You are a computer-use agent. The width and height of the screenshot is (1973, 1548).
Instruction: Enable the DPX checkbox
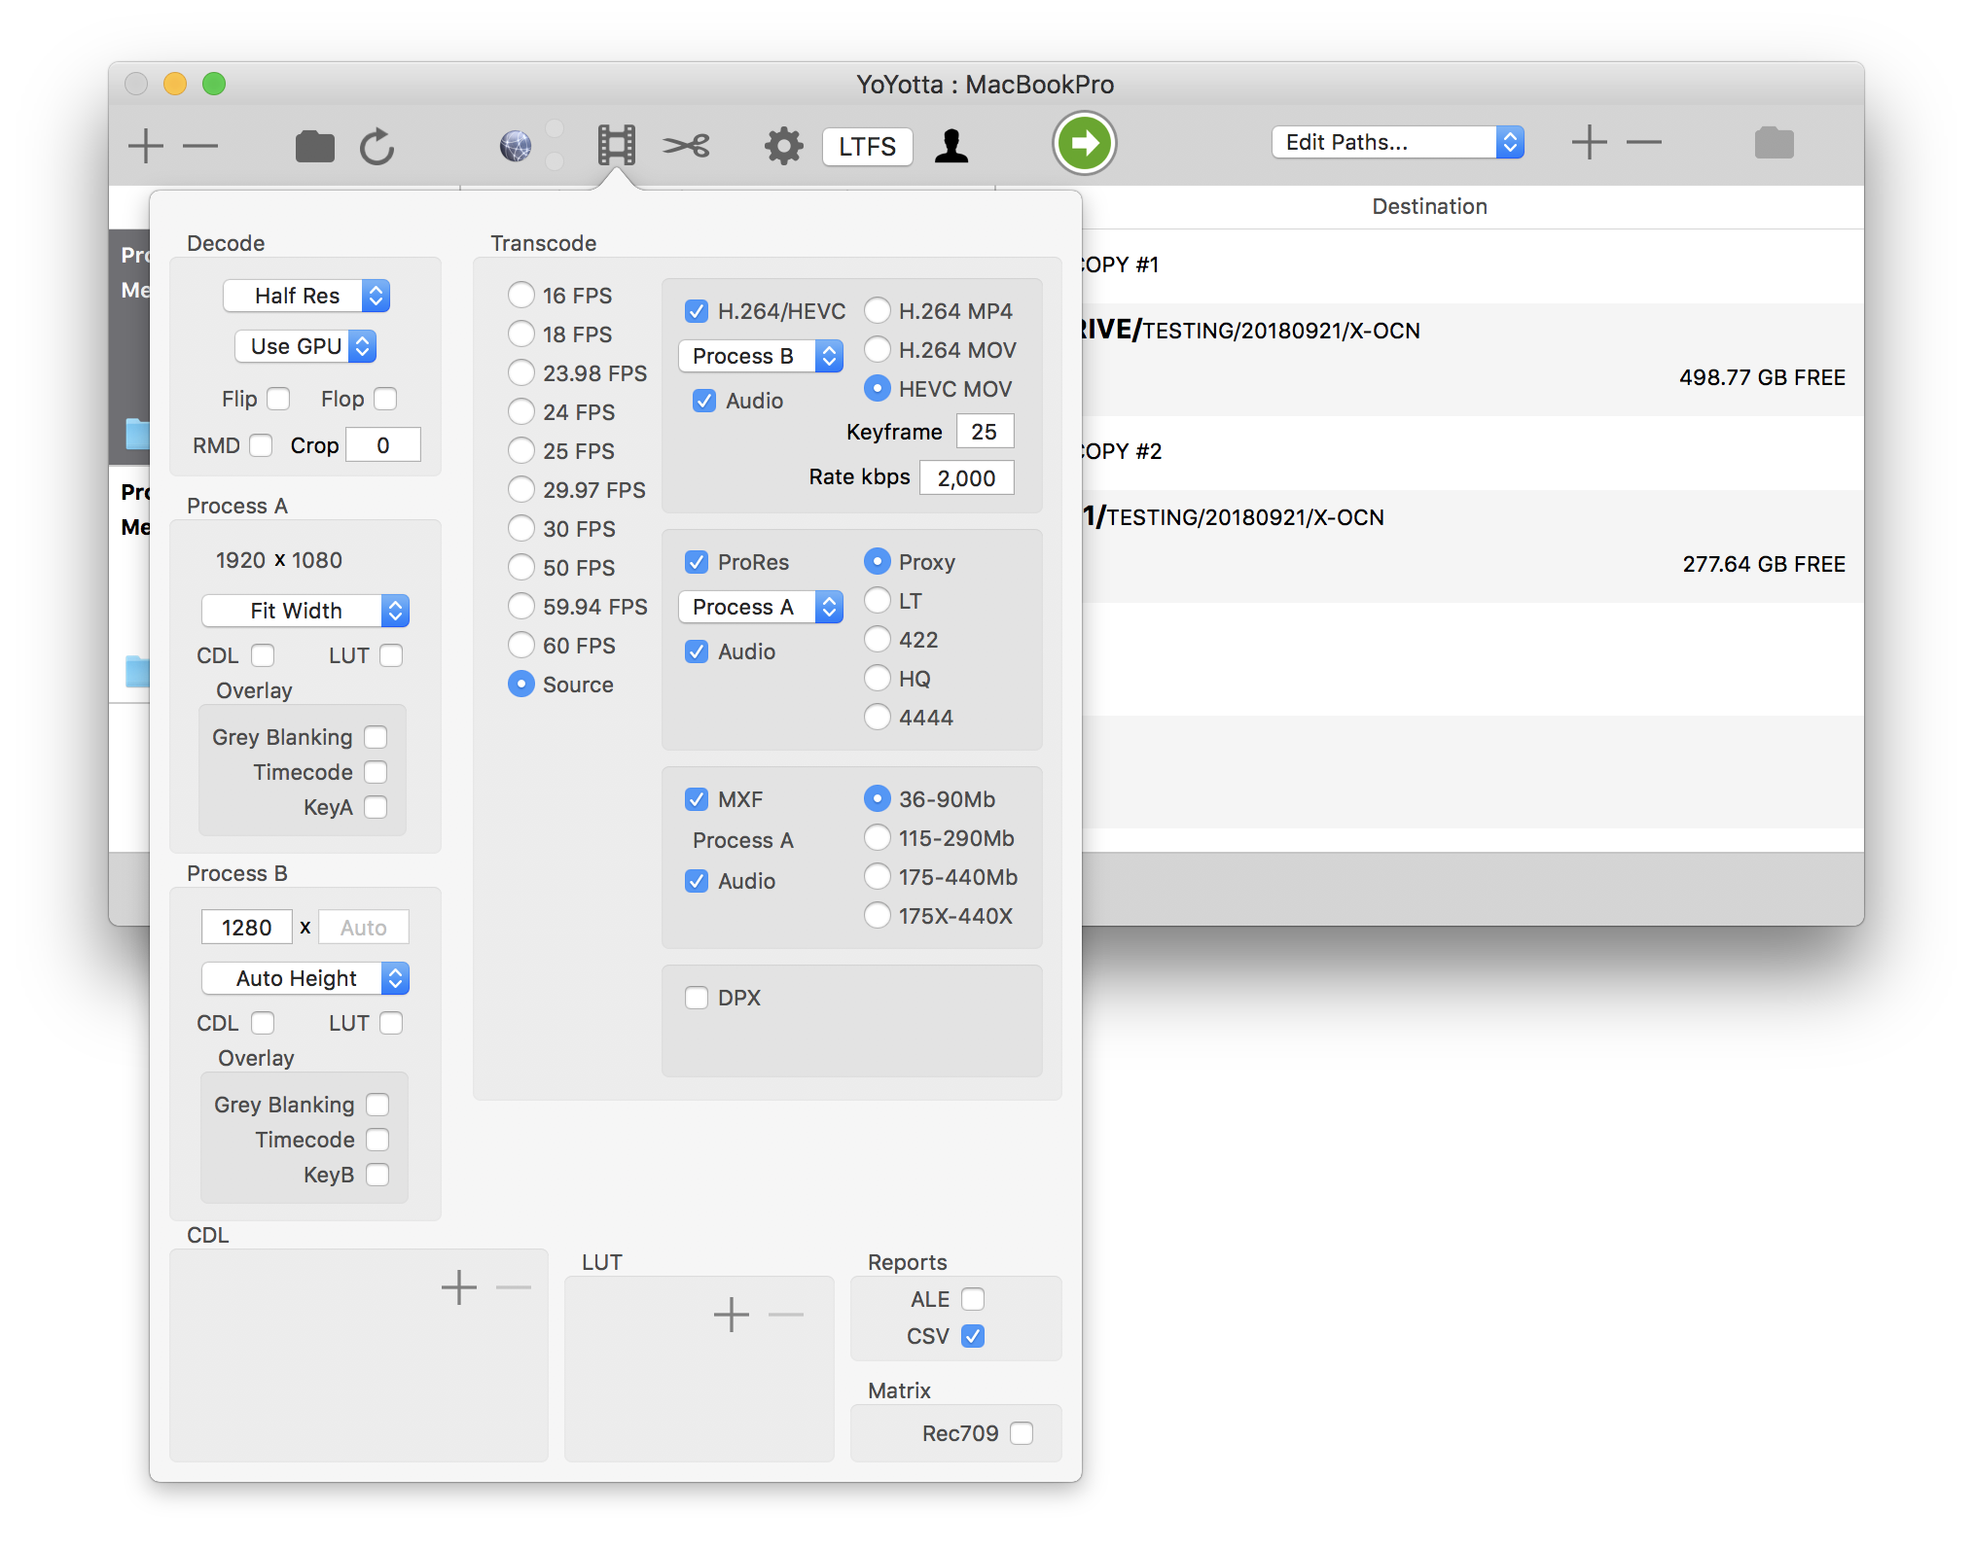point(697,998)
